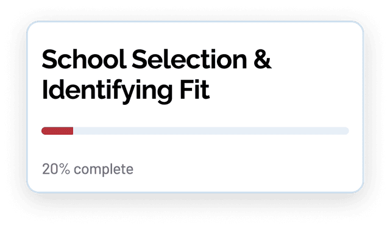Click the boundary where red fill meets track

(x=73, y=131)
